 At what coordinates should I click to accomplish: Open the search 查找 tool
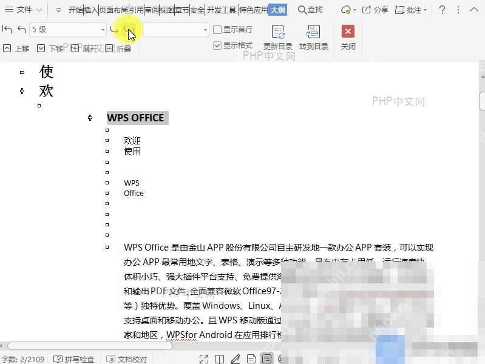[x=310, y=10]
